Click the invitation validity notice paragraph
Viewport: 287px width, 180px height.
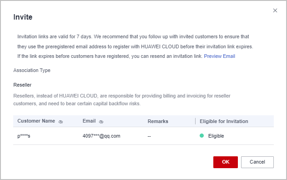click(x=135, y=46)
